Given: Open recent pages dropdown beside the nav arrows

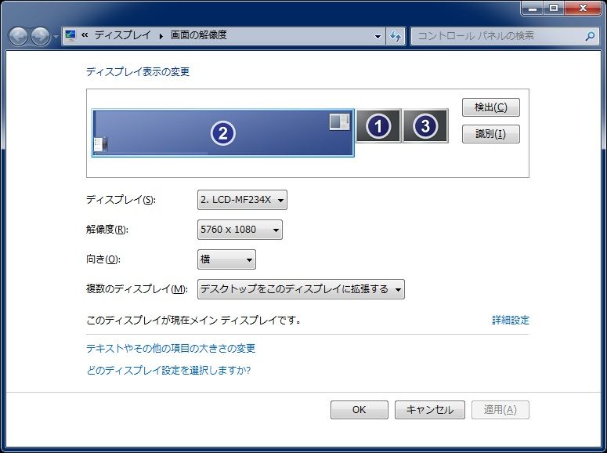Looking at the screenshot, I should pos(56,37).
